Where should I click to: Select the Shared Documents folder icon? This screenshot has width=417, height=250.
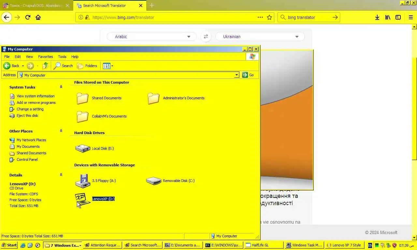point(82,98)
